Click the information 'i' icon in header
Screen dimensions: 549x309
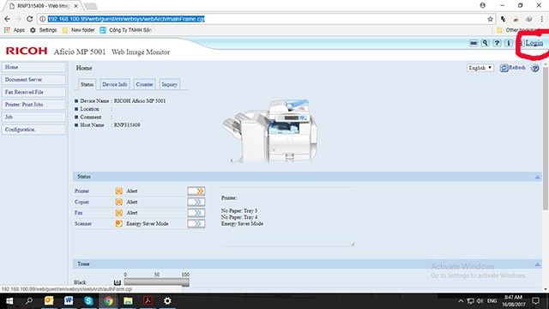[x=509, y=43]
